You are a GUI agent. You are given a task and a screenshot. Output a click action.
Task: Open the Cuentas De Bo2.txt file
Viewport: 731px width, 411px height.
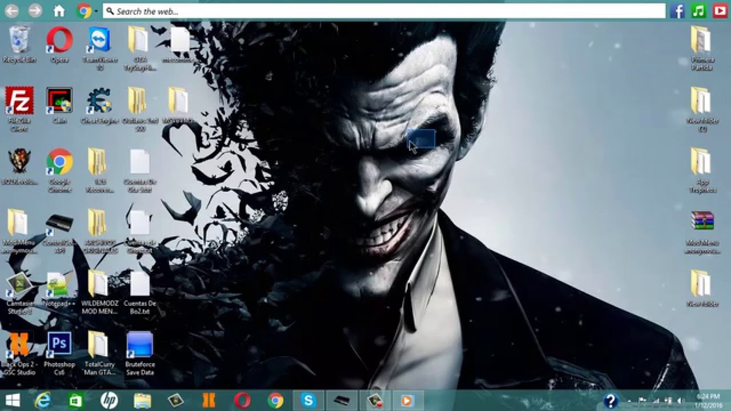tap(140, 293)
